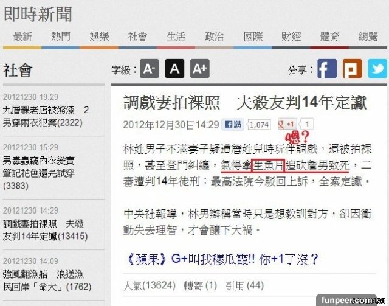This screenshot has height=306, width=389.
Task: Open the 總覽 overview tab
Action: click(x=368, y=37)
